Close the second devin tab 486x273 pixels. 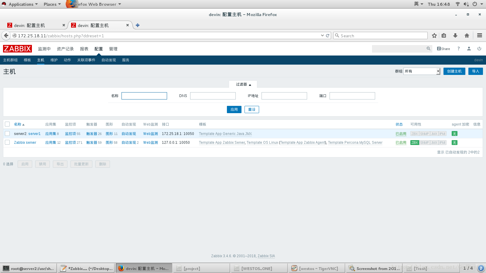point(128,25)
